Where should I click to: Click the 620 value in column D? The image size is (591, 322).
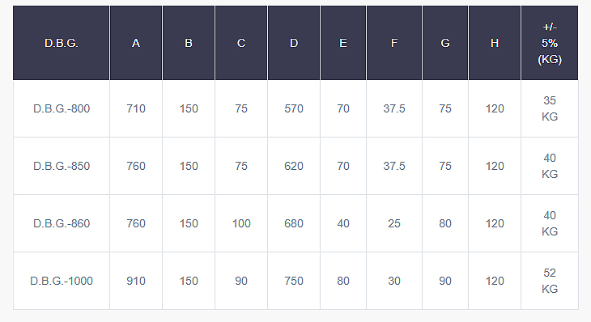pos(294,166)
